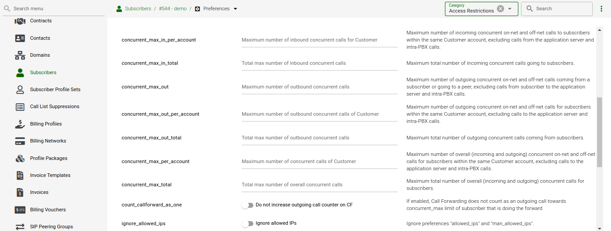Click the #544 - demo breadcrumb link
The image size is (611, 231).
point(173,9)
